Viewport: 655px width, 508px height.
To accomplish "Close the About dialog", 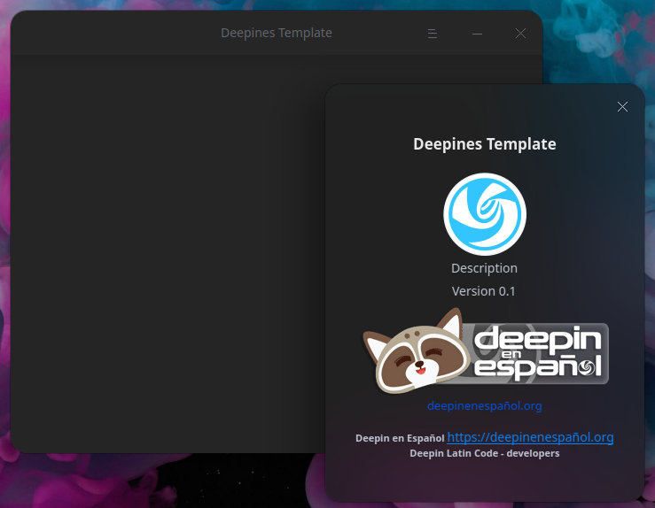I will coord(622,107).
